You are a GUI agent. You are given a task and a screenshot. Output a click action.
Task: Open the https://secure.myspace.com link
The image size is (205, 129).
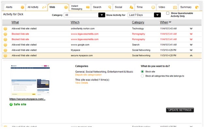pyautogui.click(x=27, y=99)
